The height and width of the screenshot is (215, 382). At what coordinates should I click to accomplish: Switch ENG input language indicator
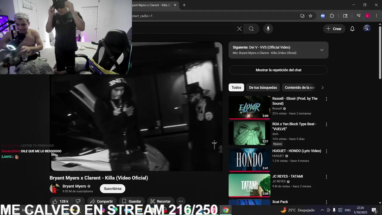click(348, 210)
